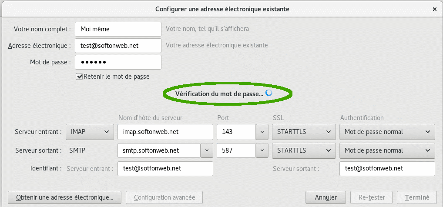Expand the outgoing port 587 dropdown arrow
The width and height of the screenshot is (443, 207).
click(x=262, y=150)
